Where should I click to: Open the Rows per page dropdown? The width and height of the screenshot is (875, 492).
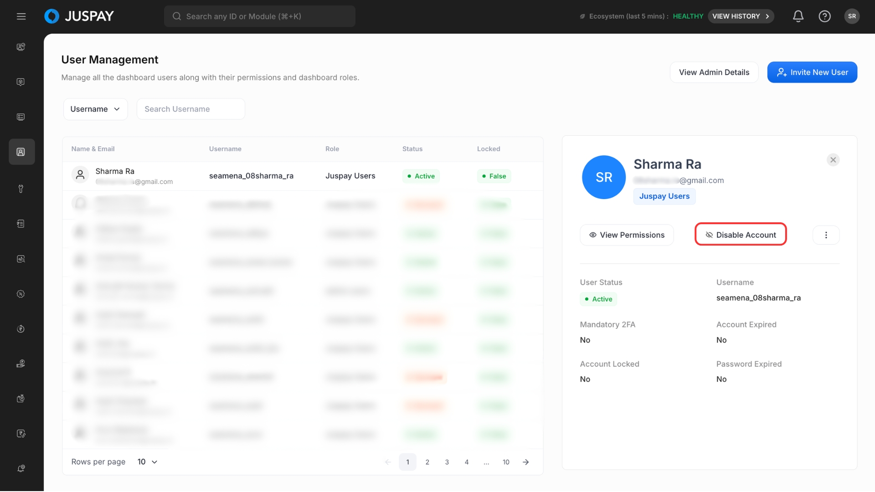[x=147, y=462]
